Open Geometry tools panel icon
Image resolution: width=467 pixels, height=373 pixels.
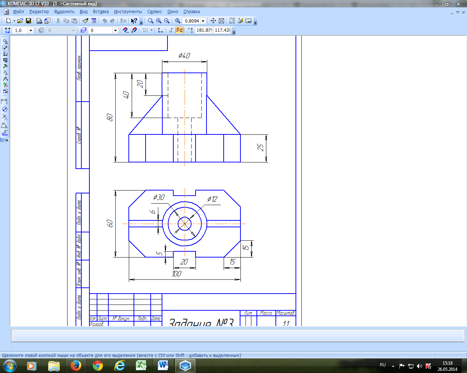(x=5, y=42)
